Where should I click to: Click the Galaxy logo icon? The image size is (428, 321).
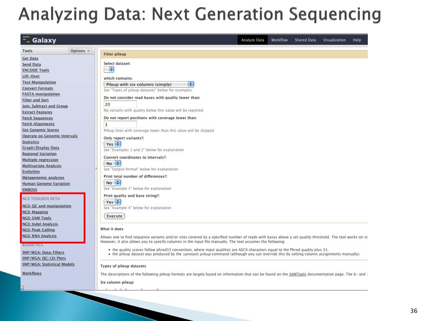click(x=26, y=40)
